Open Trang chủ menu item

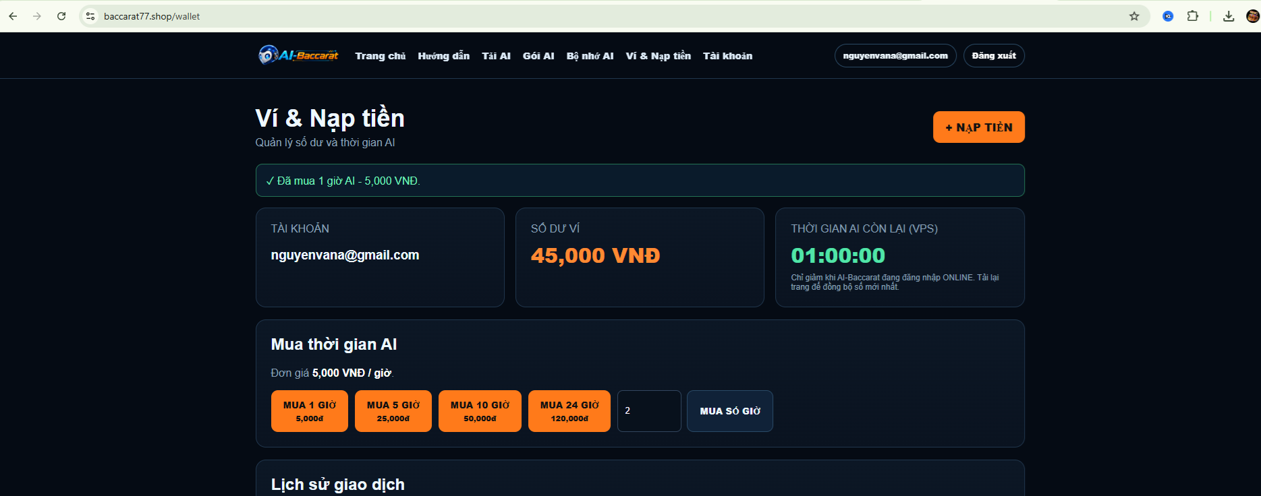pyautogui.click(x=381, y=56)
